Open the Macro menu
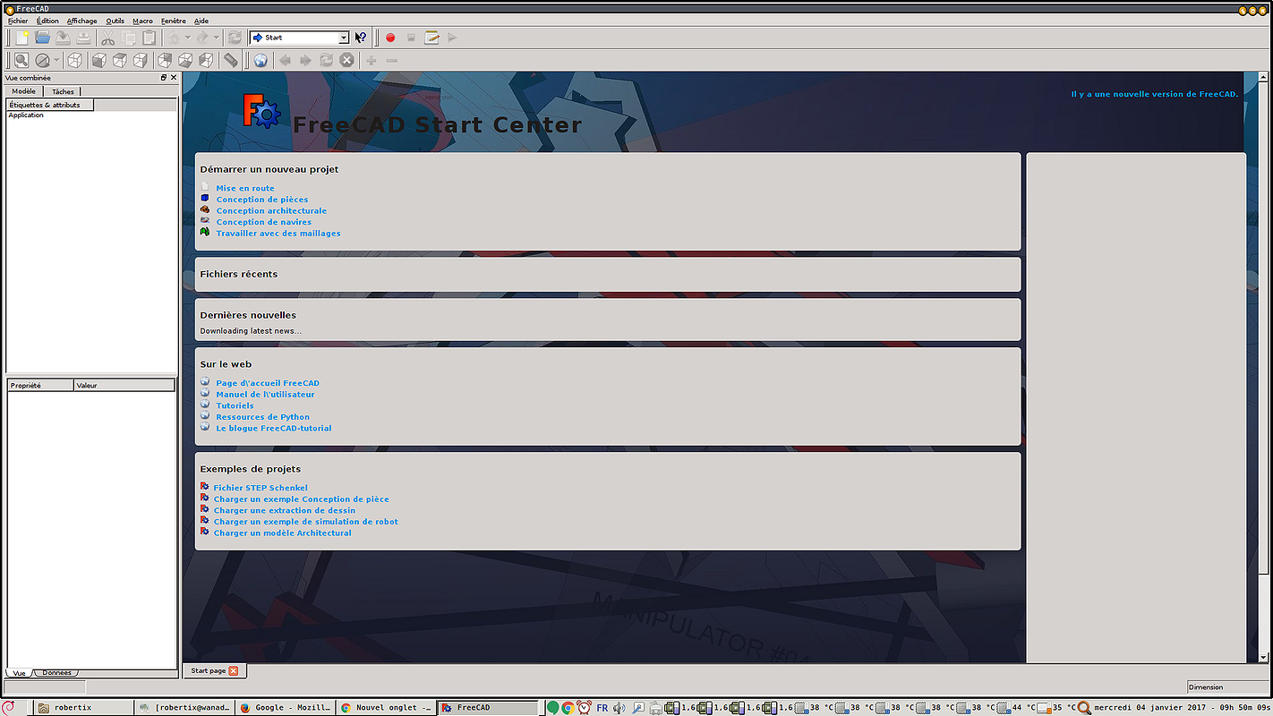The image size is (1273, 716). [142, 21]
